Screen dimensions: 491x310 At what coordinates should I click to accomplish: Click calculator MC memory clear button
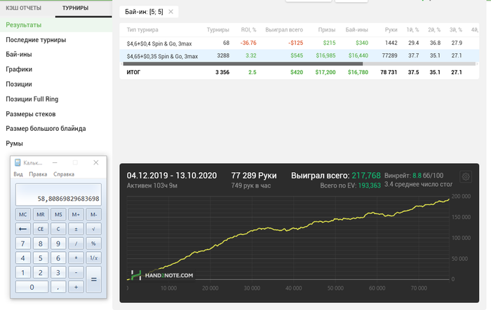point(23,214)
